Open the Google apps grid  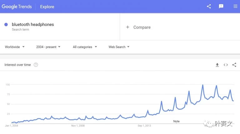(235, 6)
